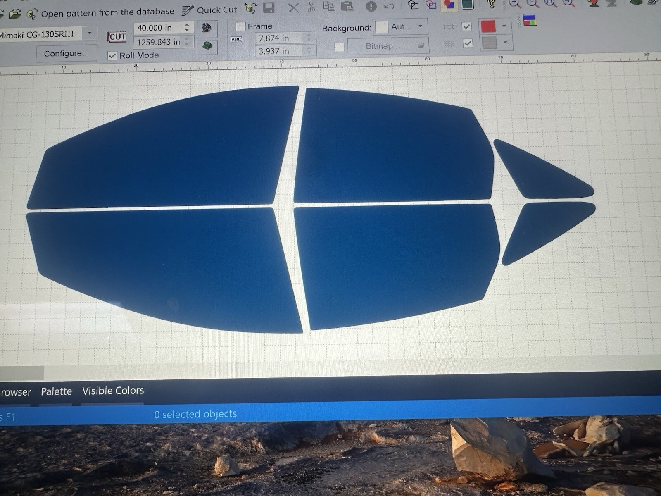Click the zoom in magnifier icon
The image size is (661, 496).
[515, 4]
